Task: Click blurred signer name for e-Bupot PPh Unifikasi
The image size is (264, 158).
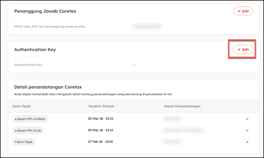Action: 172,119
